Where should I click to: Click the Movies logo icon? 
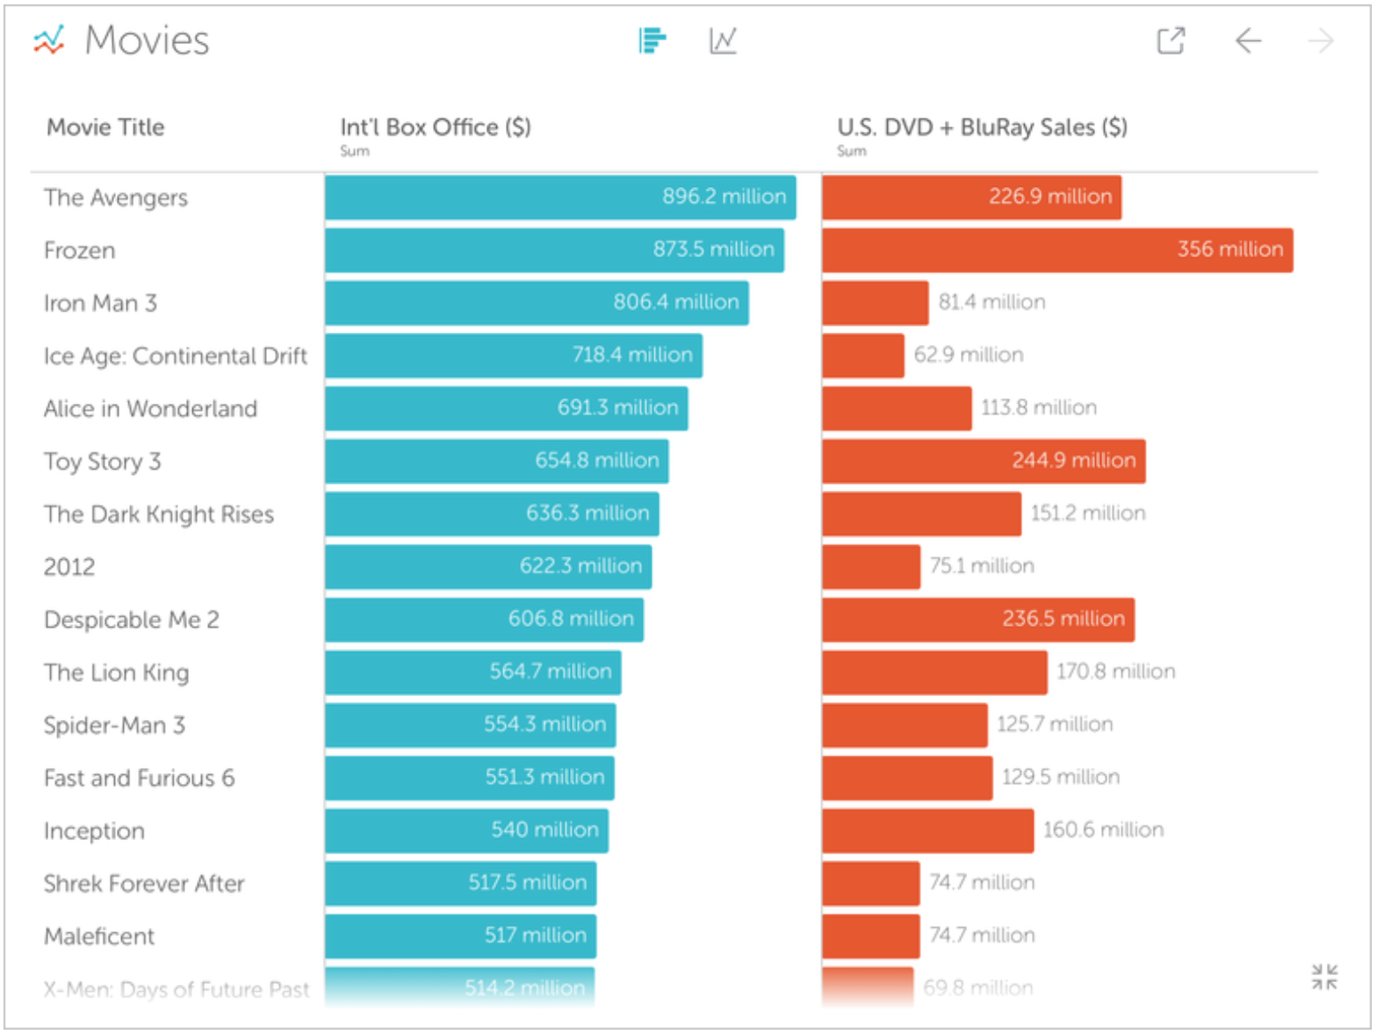(x=49, y=40)
